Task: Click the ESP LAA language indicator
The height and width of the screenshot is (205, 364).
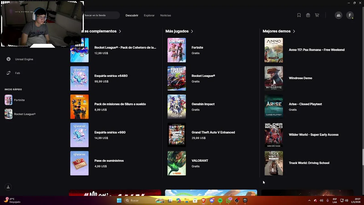Action: (335, 200)
